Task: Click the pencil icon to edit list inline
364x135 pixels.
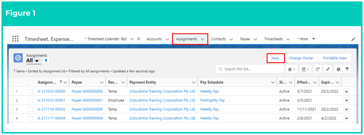Action: [x=328, y=69]
